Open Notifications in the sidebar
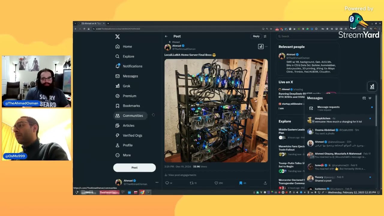 (x=129, y=66)
